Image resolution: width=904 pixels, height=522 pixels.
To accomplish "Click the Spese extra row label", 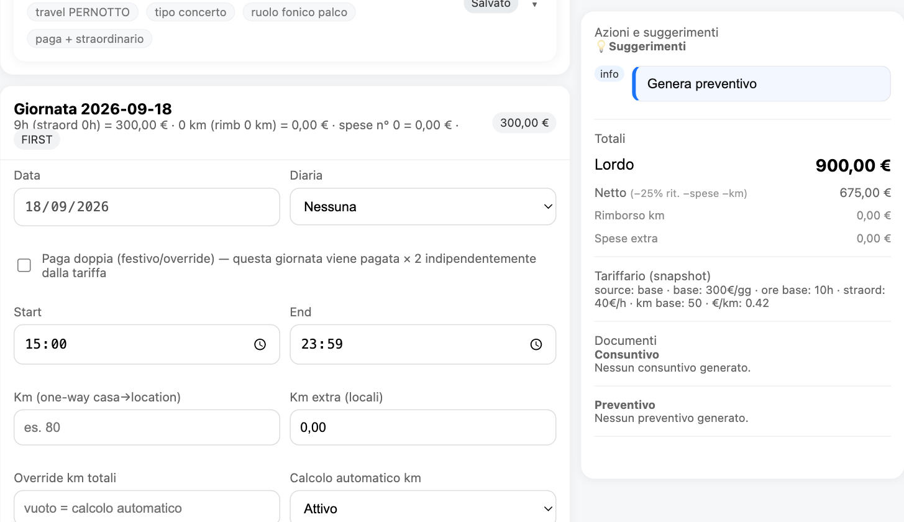I will [x=626, y=238].
